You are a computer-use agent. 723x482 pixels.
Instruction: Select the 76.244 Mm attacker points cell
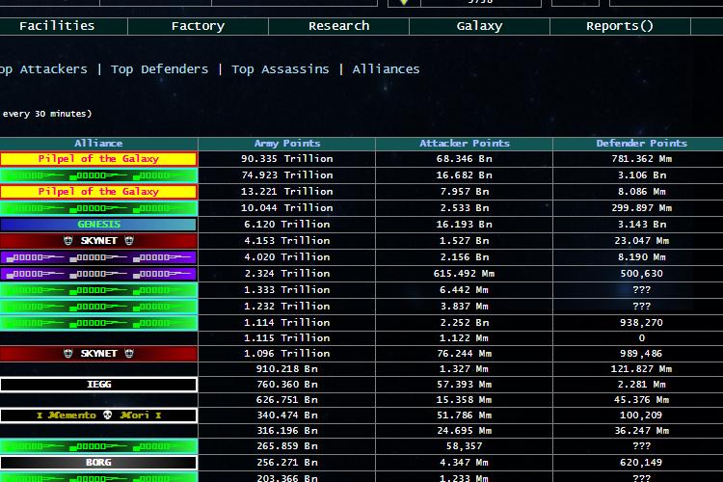(x=465, y=354)
